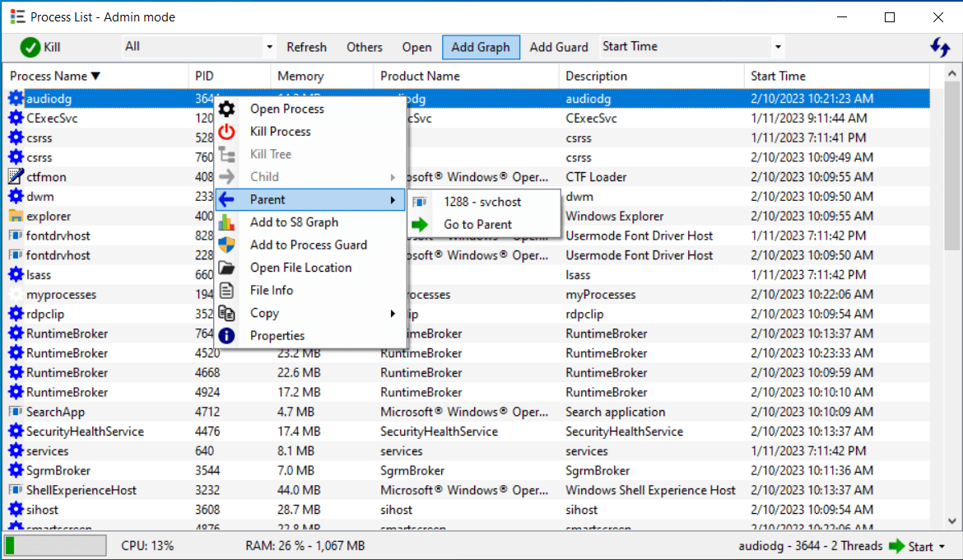963x560 pixels.
Task: Click the folder icon for Open File Location
Action: pos(226,268)
